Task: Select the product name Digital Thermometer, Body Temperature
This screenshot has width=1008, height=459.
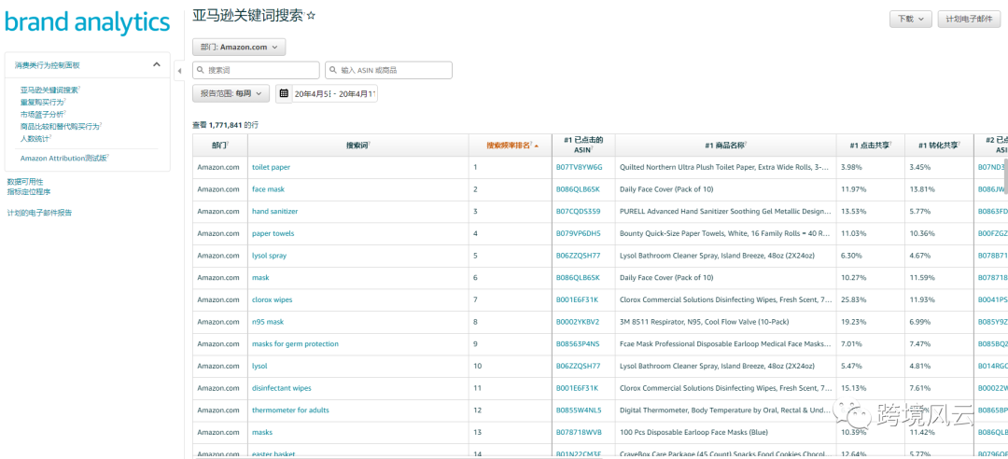Action: point(725,410)
